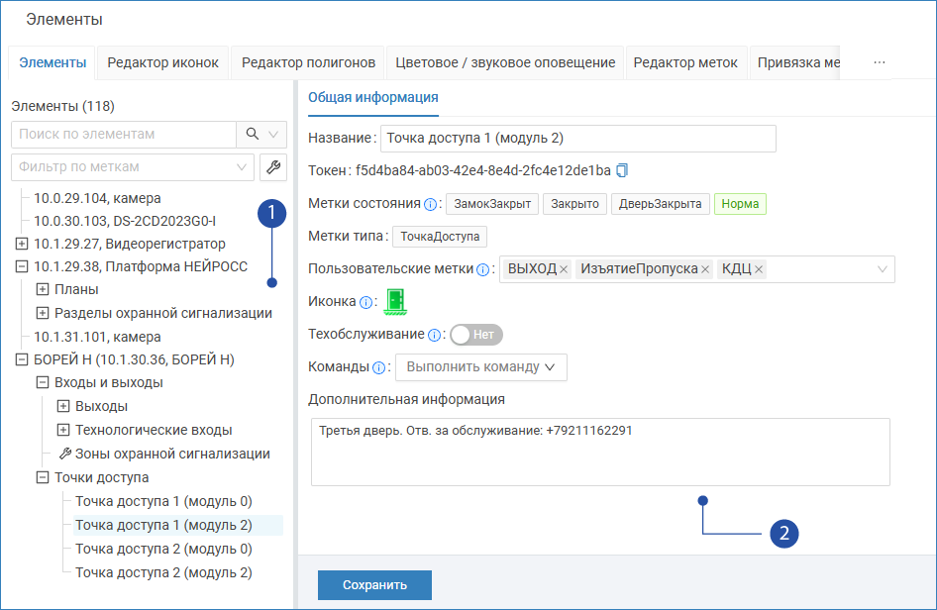Show more tabs via ellipsis
The image size is (937, 610).
(880, 62)
